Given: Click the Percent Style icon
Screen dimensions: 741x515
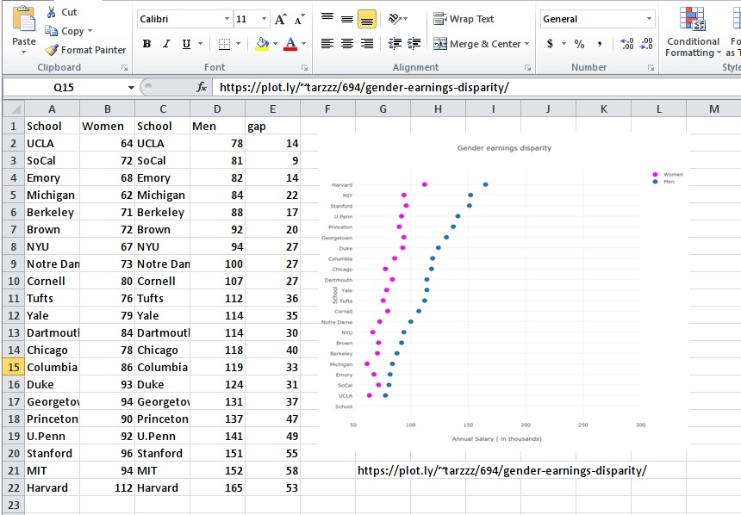Looking at the screenshot, I should point(579,44).
